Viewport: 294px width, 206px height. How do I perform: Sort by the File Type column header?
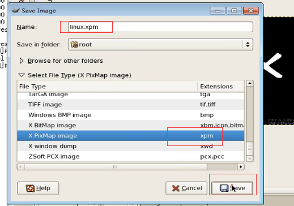[107, 87]
